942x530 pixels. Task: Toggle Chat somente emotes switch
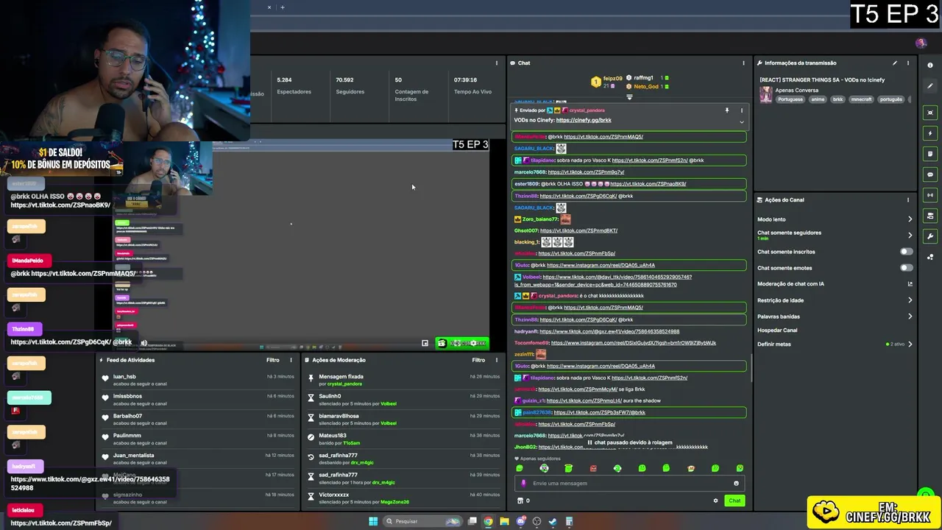[x=907, y=267]
